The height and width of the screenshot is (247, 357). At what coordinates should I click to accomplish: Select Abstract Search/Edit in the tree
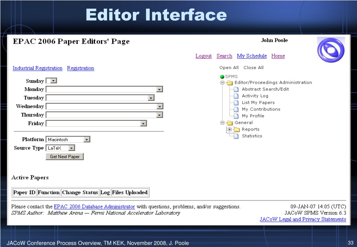pos(265,89)
